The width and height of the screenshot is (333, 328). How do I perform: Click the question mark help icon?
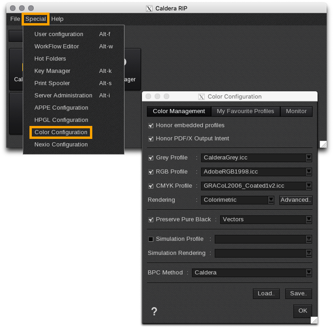[x=154, y=312]
